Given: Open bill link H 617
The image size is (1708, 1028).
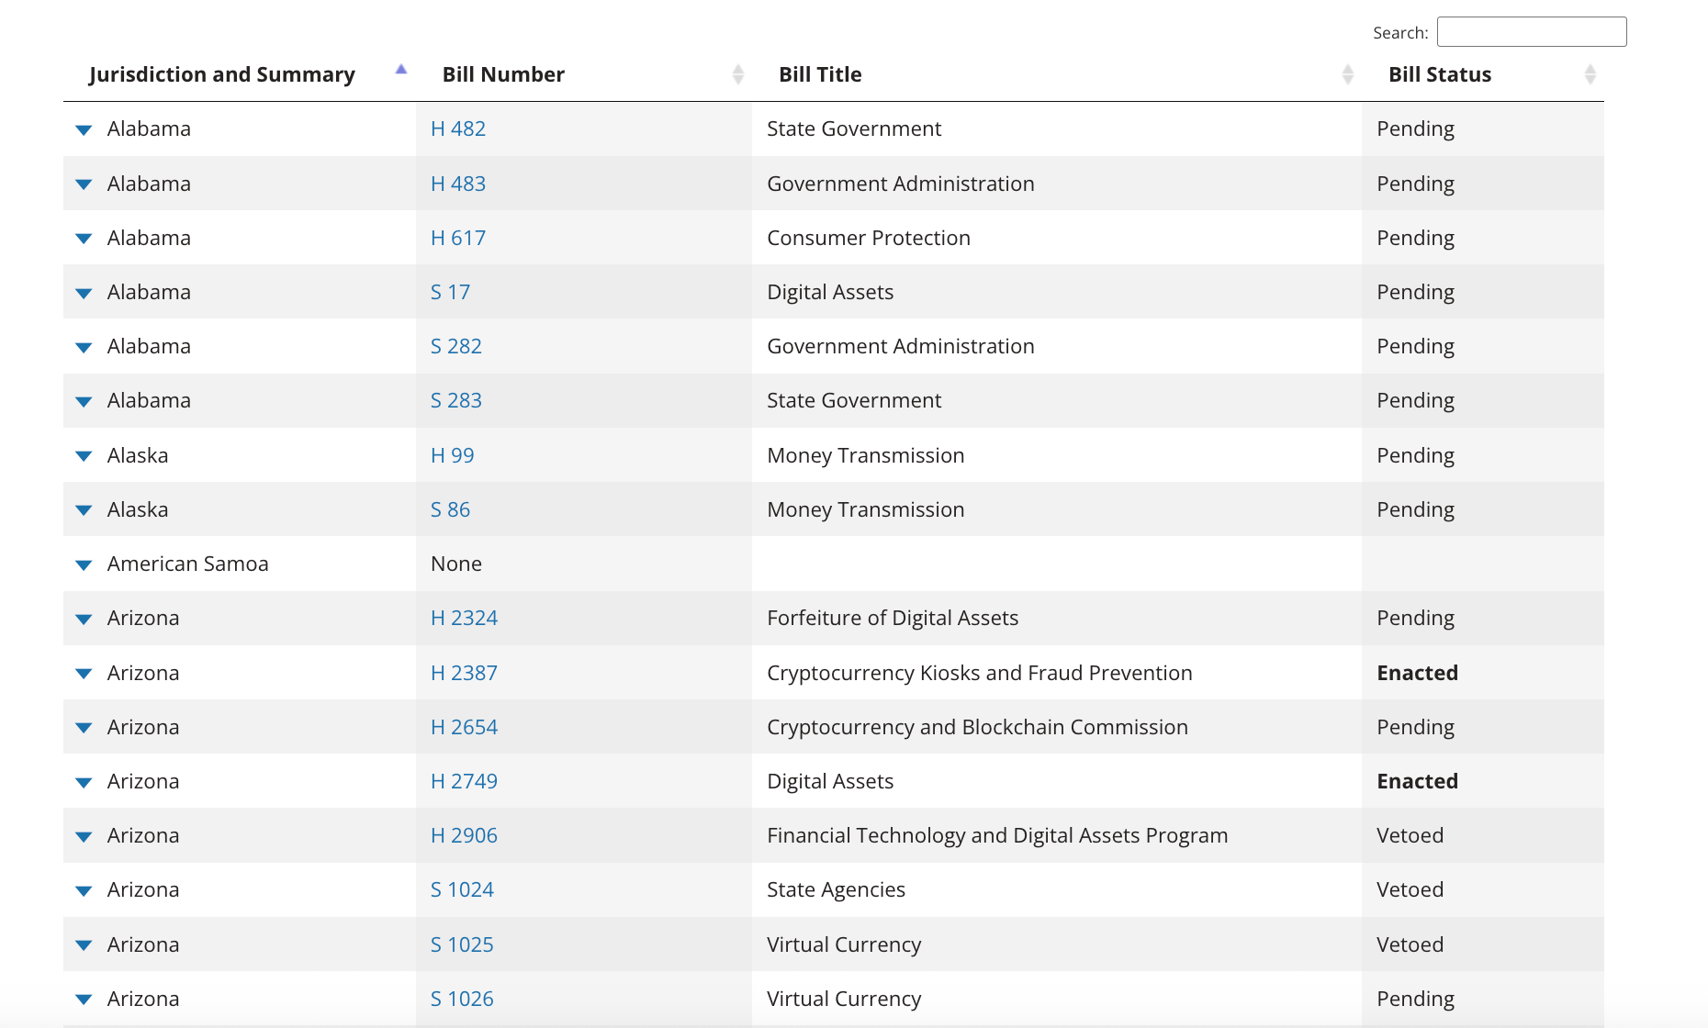Looking at the screenshot, I should pos(458,238).
